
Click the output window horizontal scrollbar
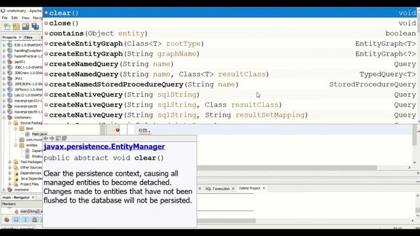(226, 221)
